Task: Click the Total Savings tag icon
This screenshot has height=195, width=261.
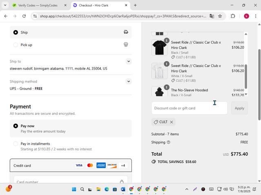Action: click(154, 162)
